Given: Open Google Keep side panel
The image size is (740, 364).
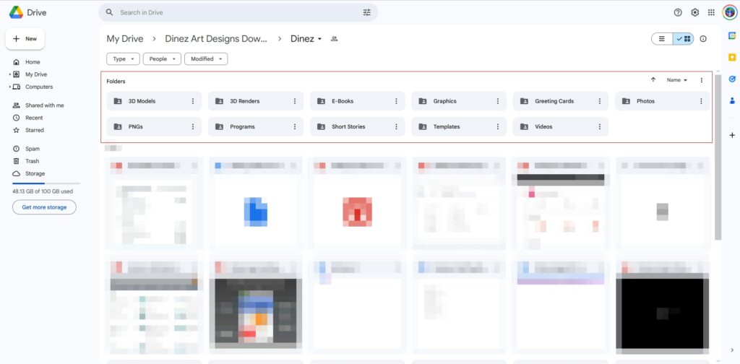Looking at the screenshot, I should point(732,58).
